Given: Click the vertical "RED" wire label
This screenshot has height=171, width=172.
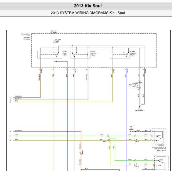Looking at the screenshot, I should click(x=53, y=76).
